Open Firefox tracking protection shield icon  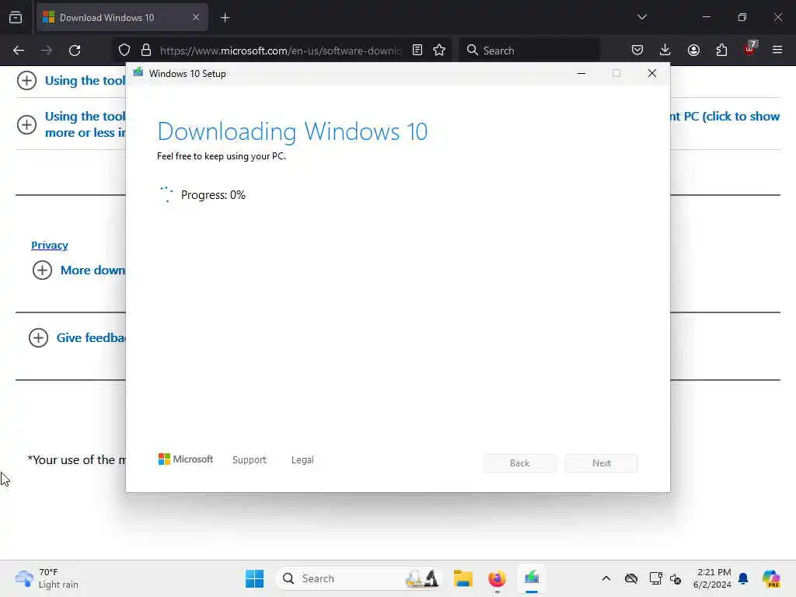[x=124, y=51]
